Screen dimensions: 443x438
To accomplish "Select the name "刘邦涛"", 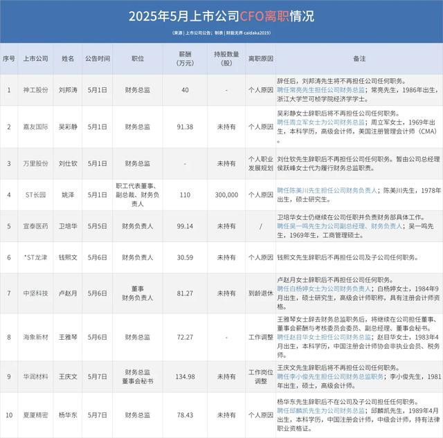I will pyautogui.click(x=68, y=90).
